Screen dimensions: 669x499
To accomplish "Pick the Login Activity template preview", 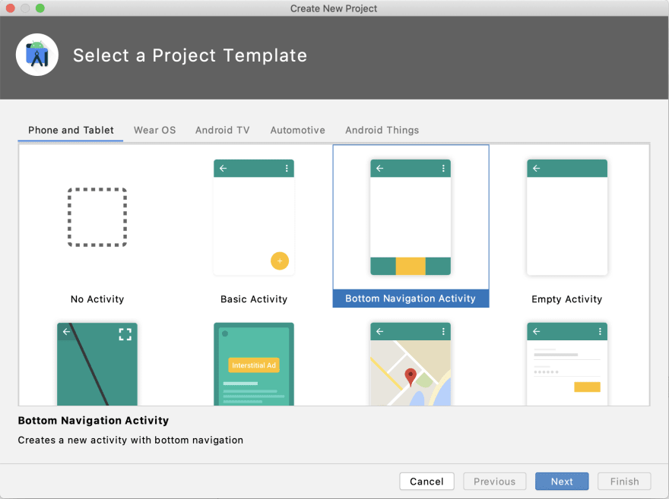I will click(x=567, y=364).
